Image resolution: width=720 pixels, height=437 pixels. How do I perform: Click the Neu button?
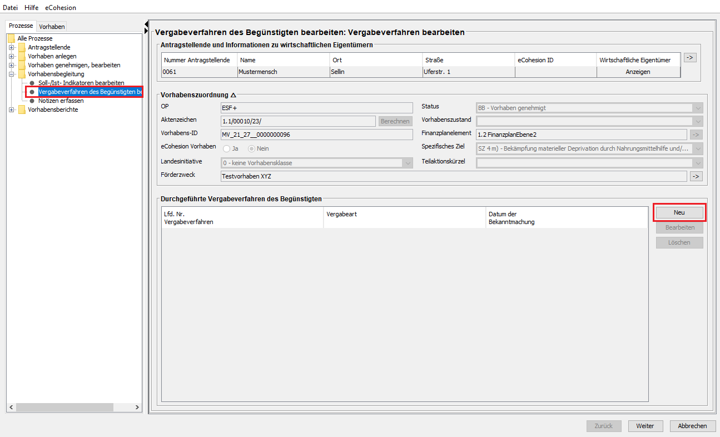[679, 213]
